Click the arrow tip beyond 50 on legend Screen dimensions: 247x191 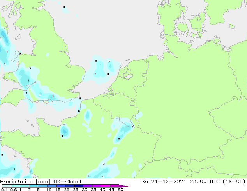(124, 186)
